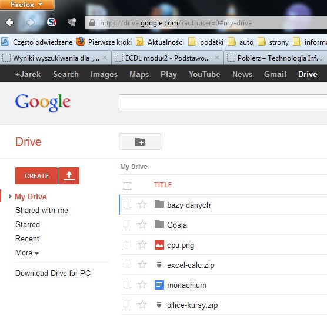Open Maps in the Google bar
327x316 pixels.
click(139, 74)
